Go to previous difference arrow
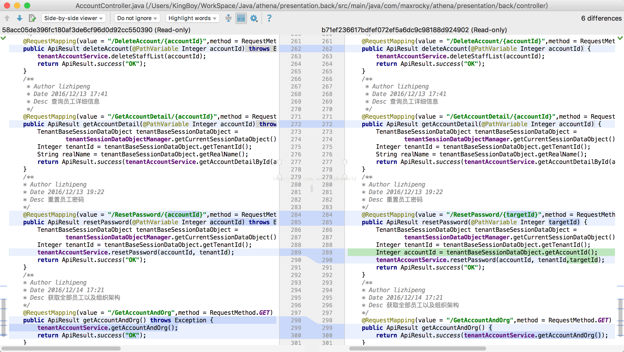This screenshot has width=624, height=352. [x=7, y=18]
